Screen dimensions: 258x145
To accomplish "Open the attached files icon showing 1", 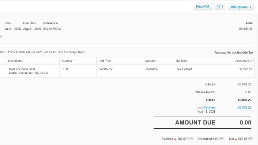I will coord(220,7).
